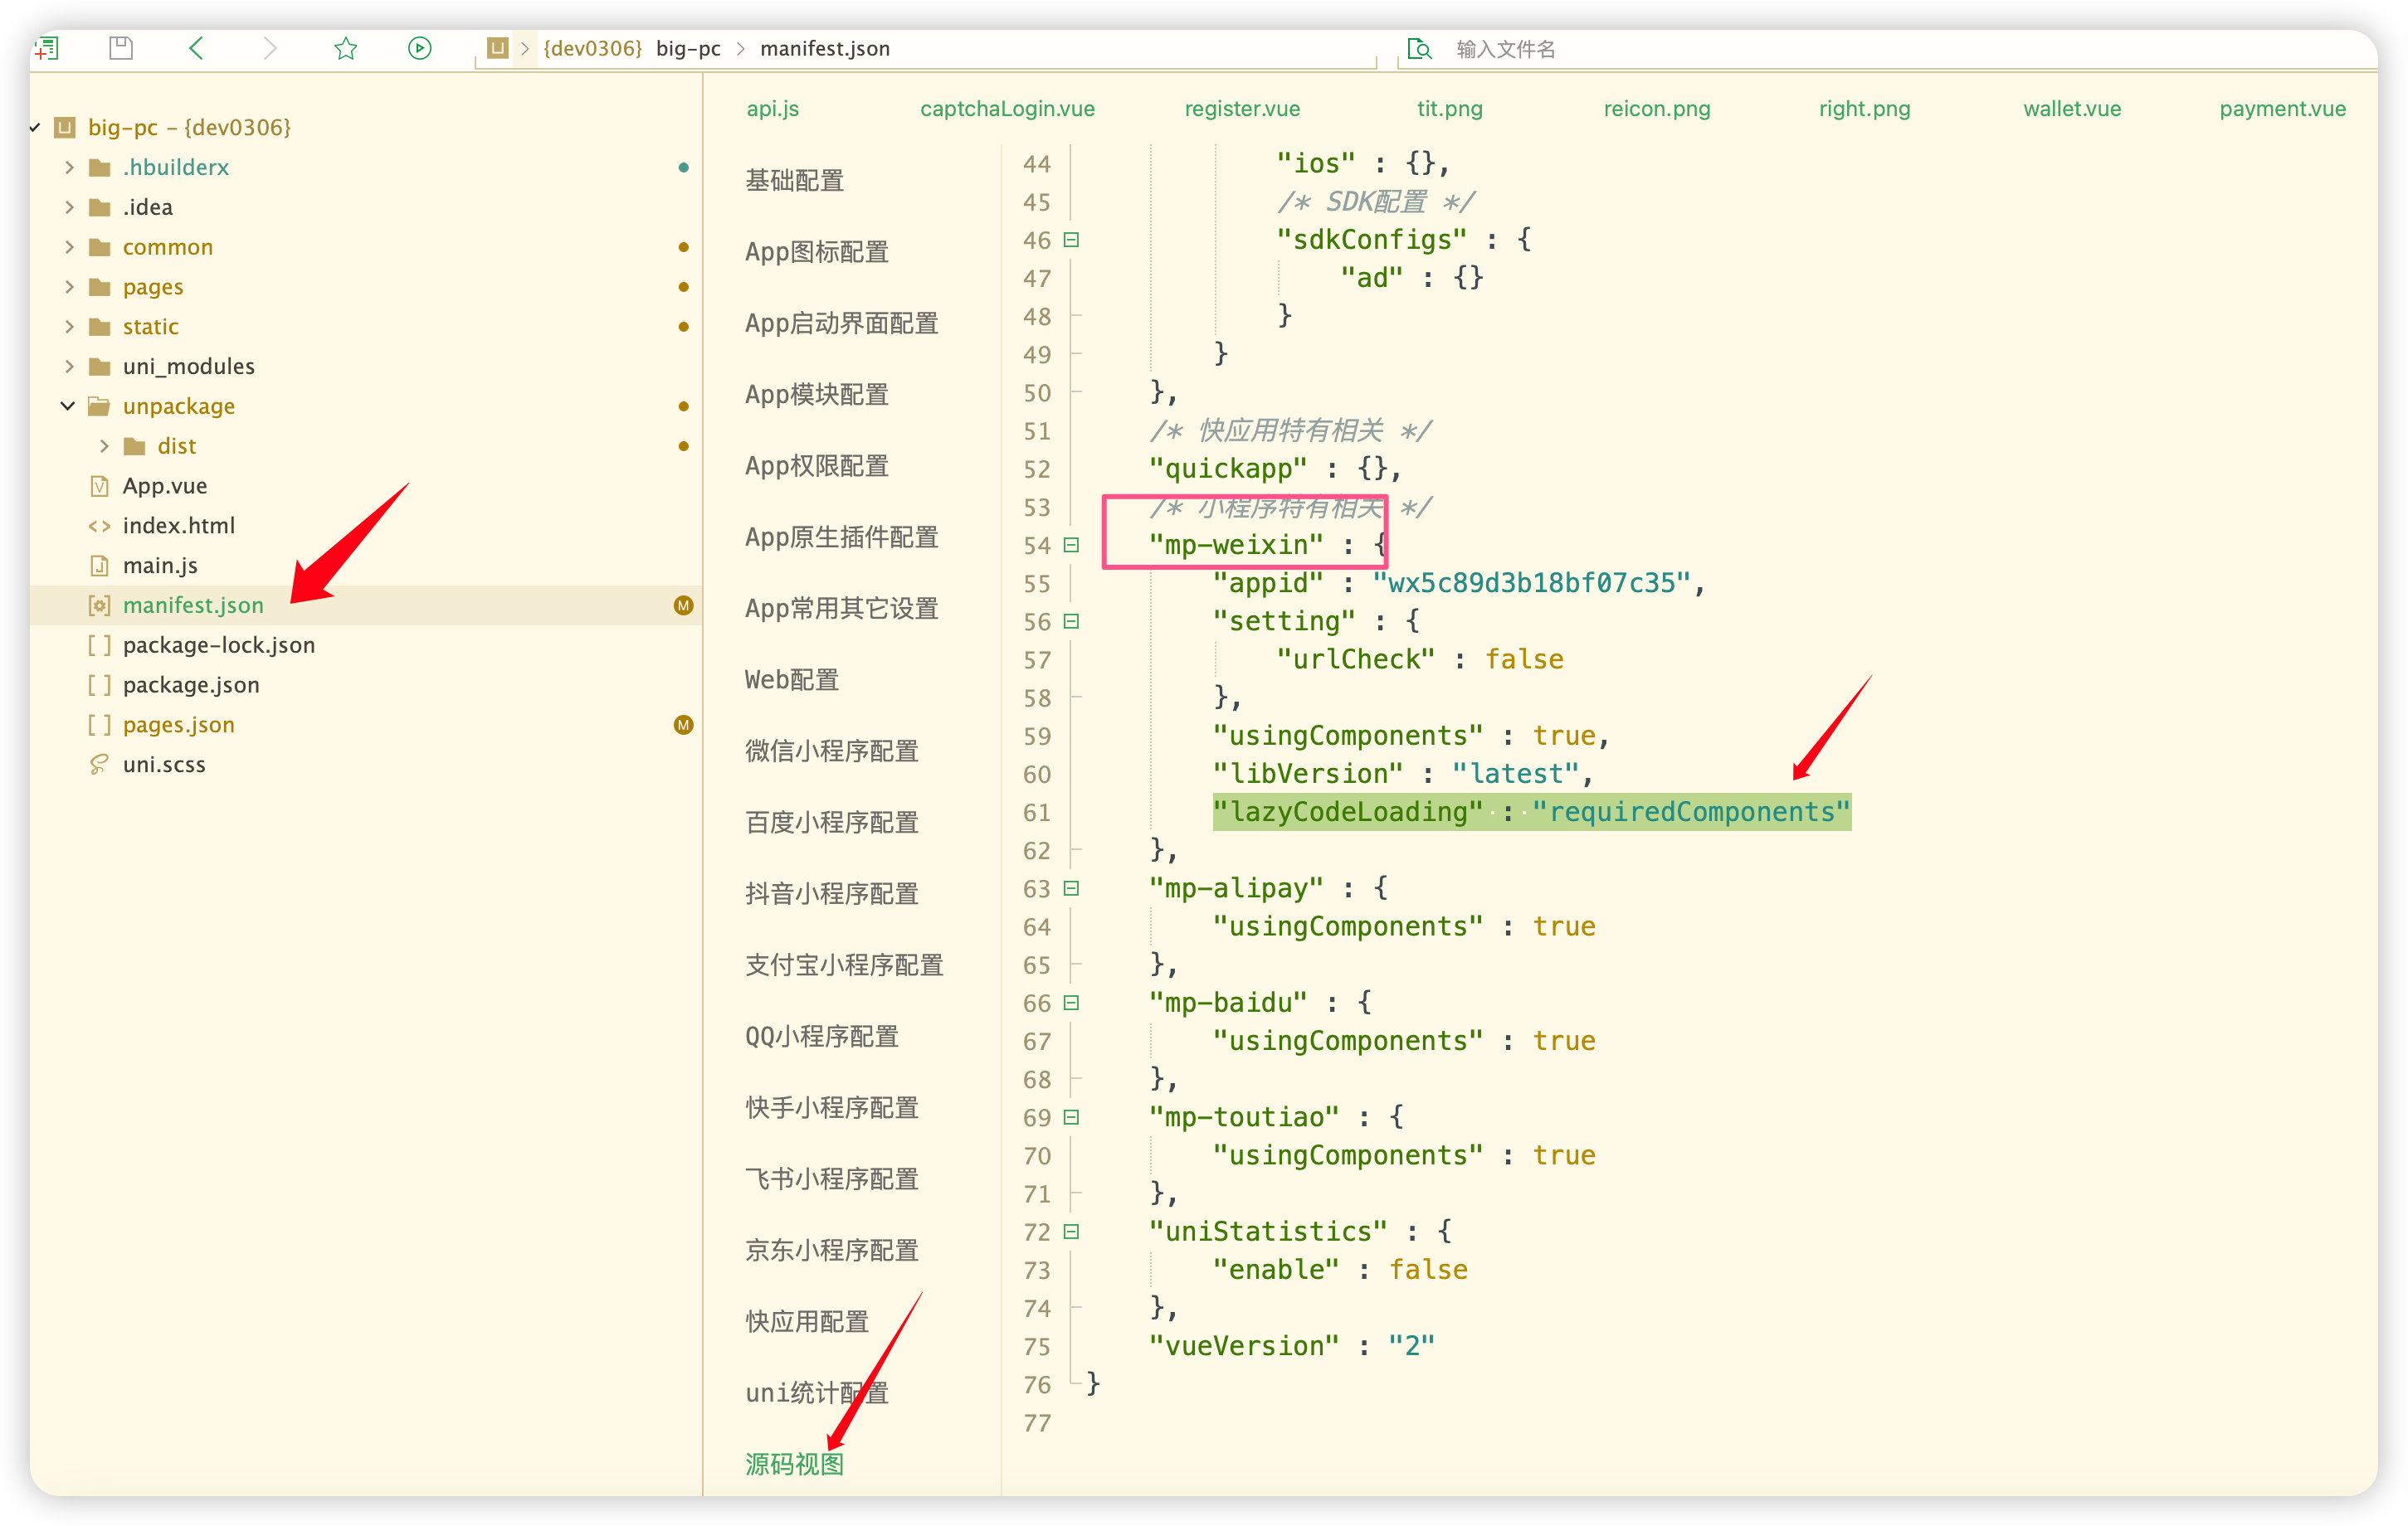Fold the sdkConfigs block on line 46
This screenshot has height=1526, width=2408.
coord(1071,240)
